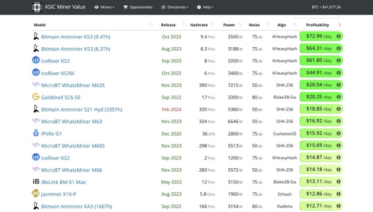The width and height of the screenshot is (373, 212).
Task: Open the IceRiver KS2 model link
Action: pos(55,158)
